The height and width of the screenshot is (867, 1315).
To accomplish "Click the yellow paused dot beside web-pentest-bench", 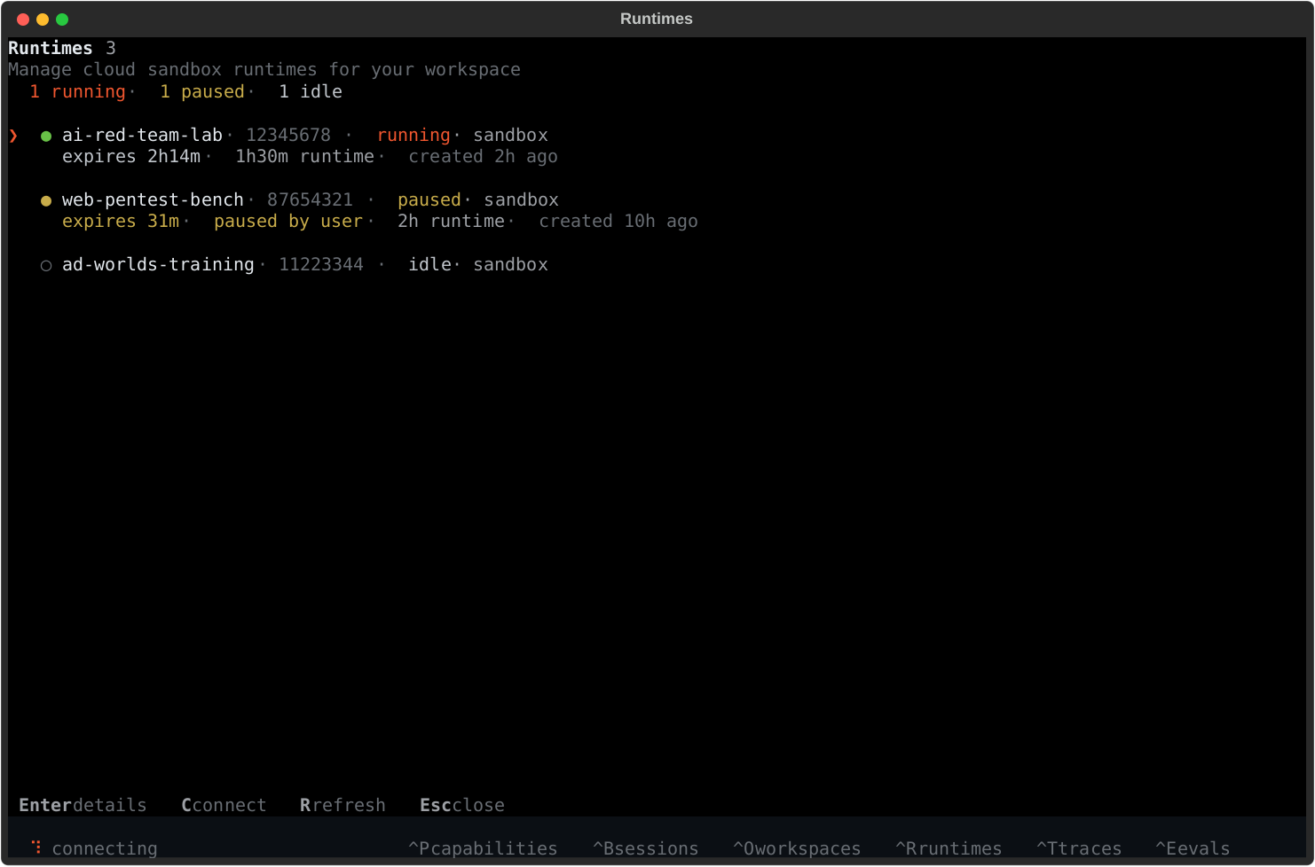I will [45, 199].
